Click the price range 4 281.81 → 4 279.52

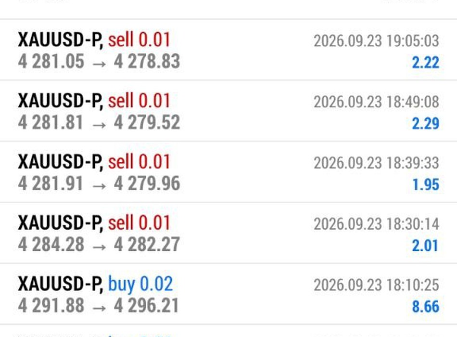tap(99, 122)
